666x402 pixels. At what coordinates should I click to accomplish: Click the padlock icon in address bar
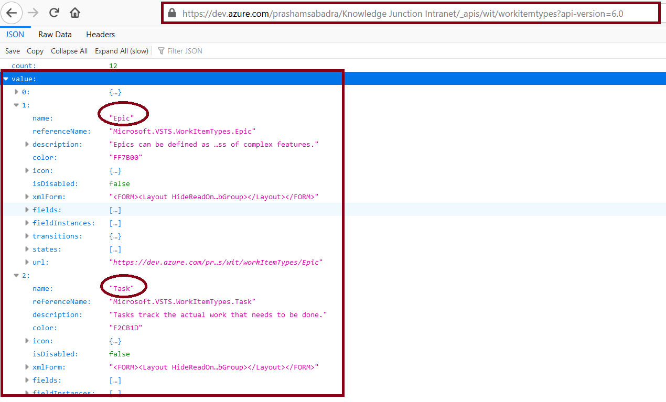[x=172, y=13]
